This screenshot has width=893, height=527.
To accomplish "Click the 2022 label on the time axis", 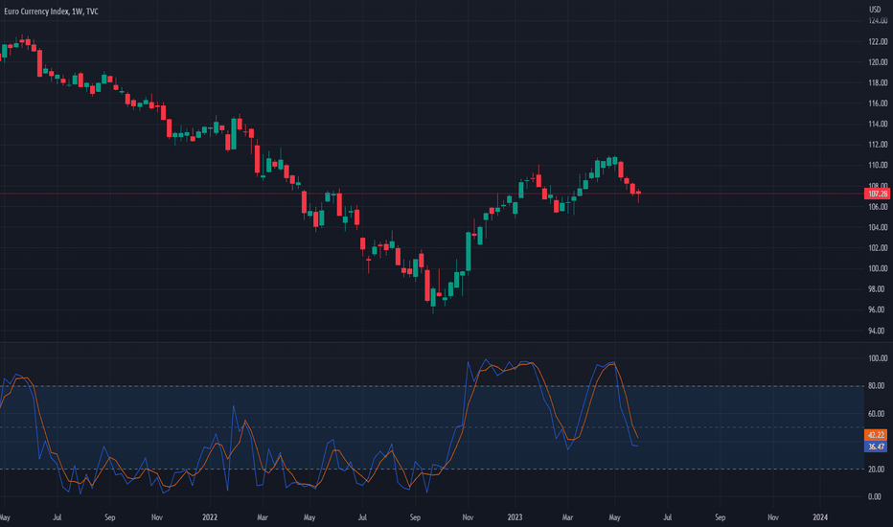I will (210, 517).
